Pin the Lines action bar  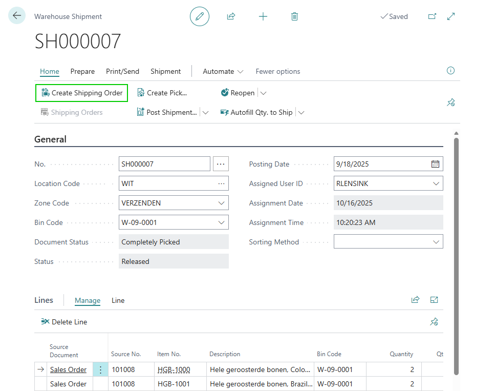coord(434,322)
